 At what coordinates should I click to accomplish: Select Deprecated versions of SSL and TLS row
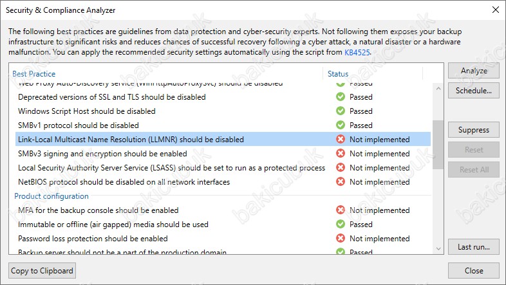coord(223,97)
